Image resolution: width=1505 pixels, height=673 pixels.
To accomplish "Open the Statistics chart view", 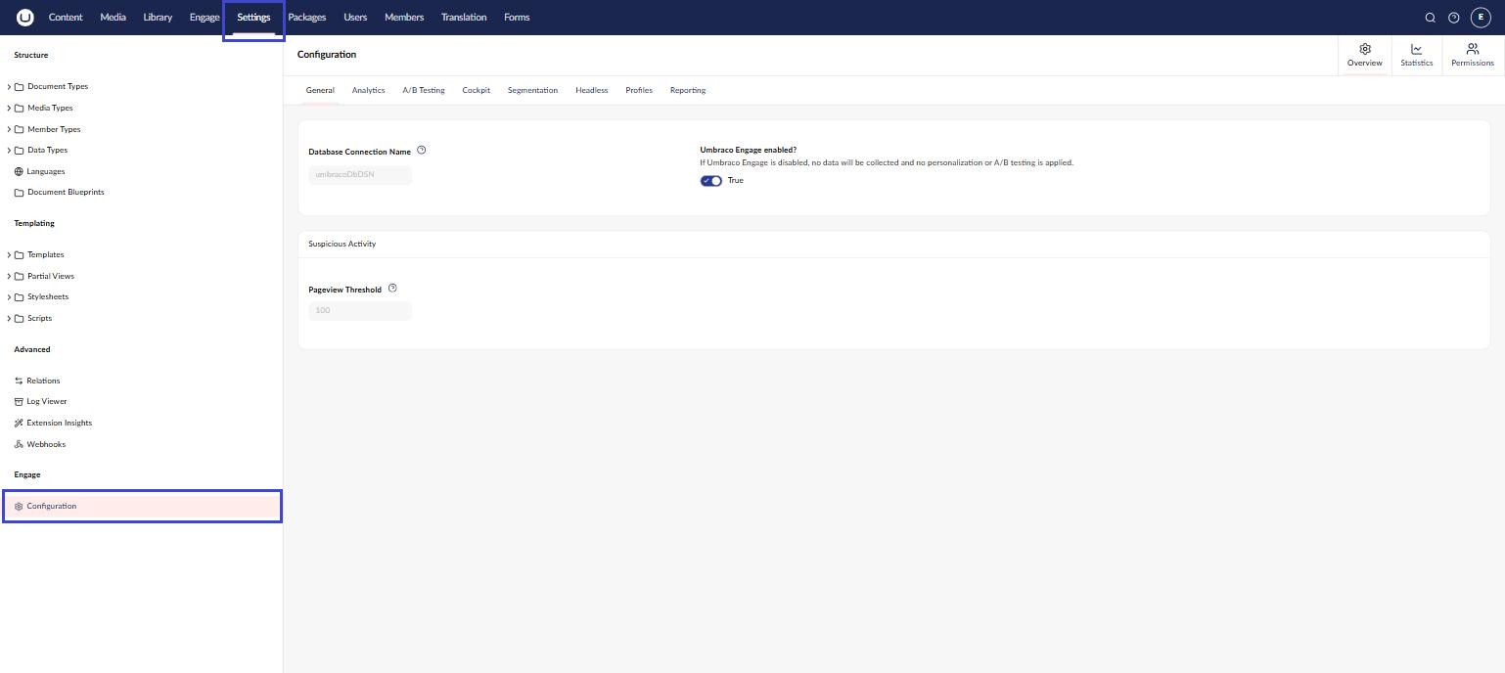I will tap(1416, 55).
